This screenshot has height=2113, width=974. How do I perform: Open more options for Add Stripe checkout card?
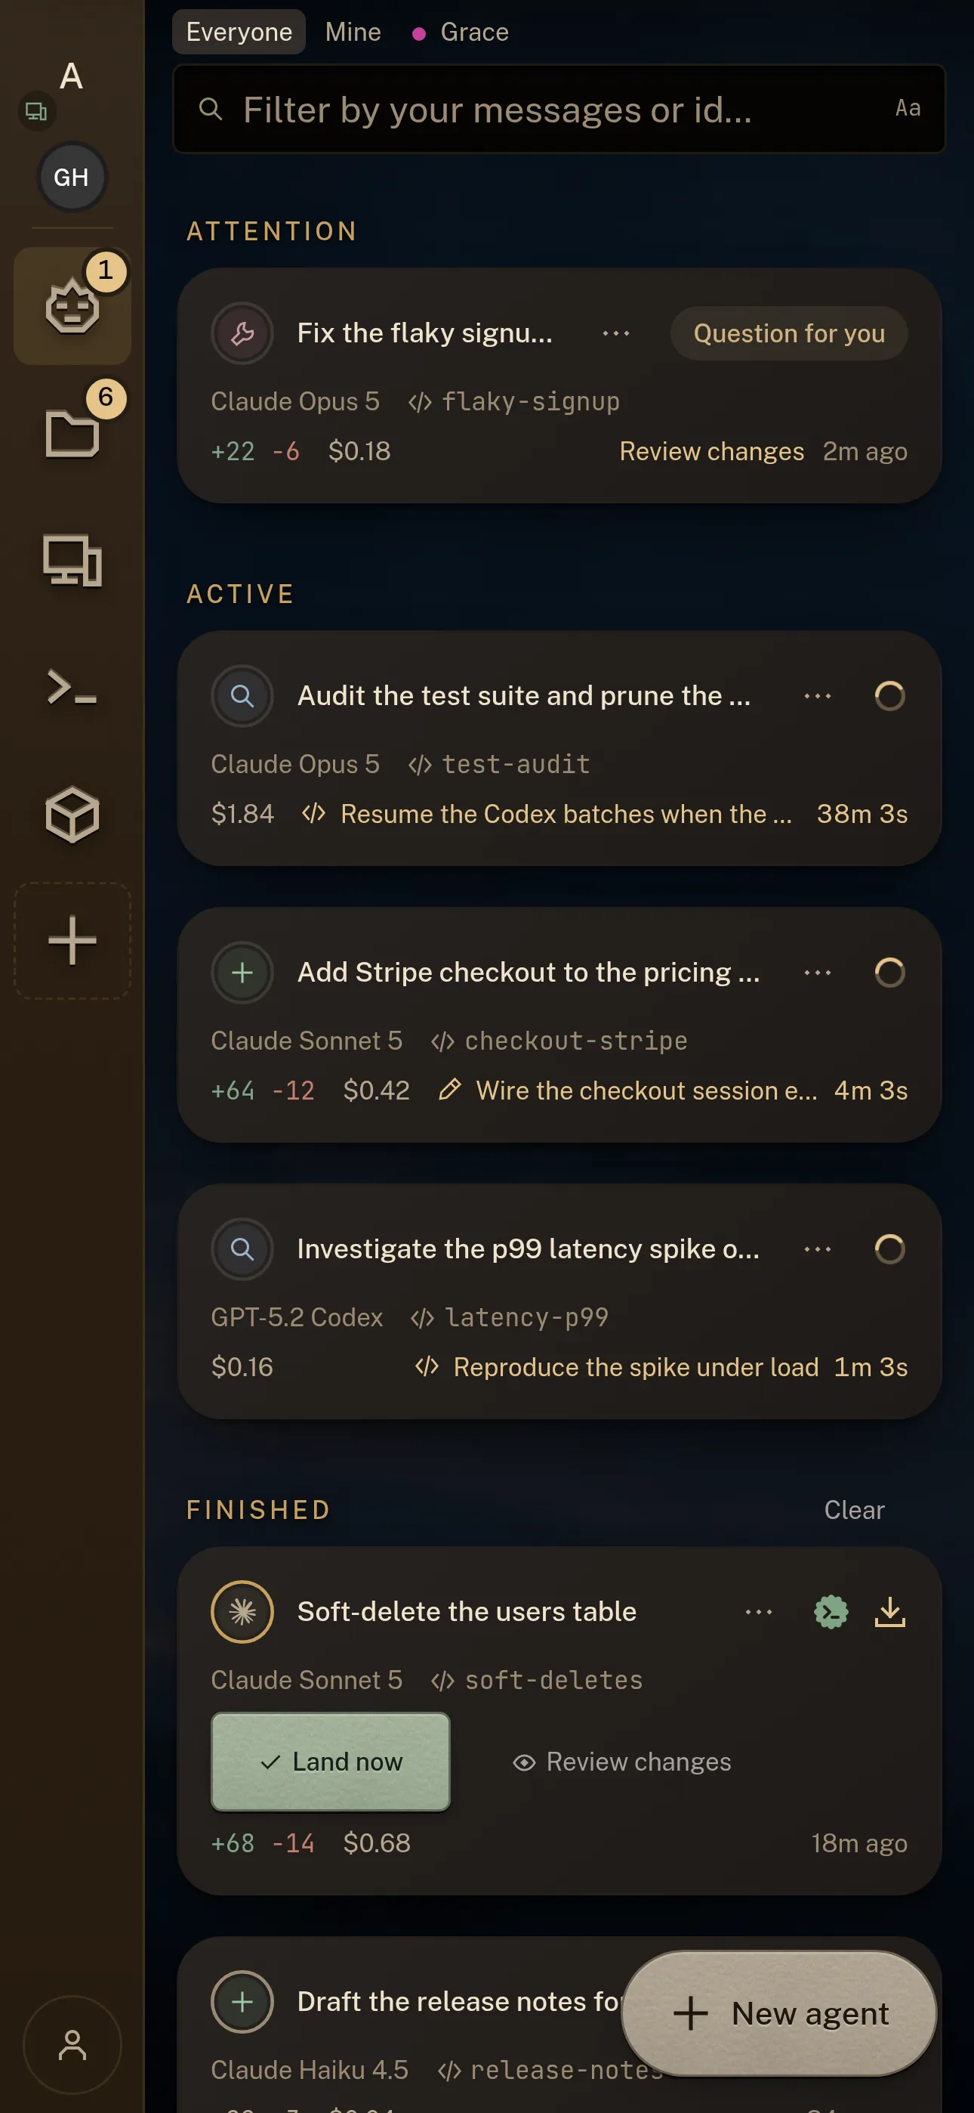[x=818, y=972]
